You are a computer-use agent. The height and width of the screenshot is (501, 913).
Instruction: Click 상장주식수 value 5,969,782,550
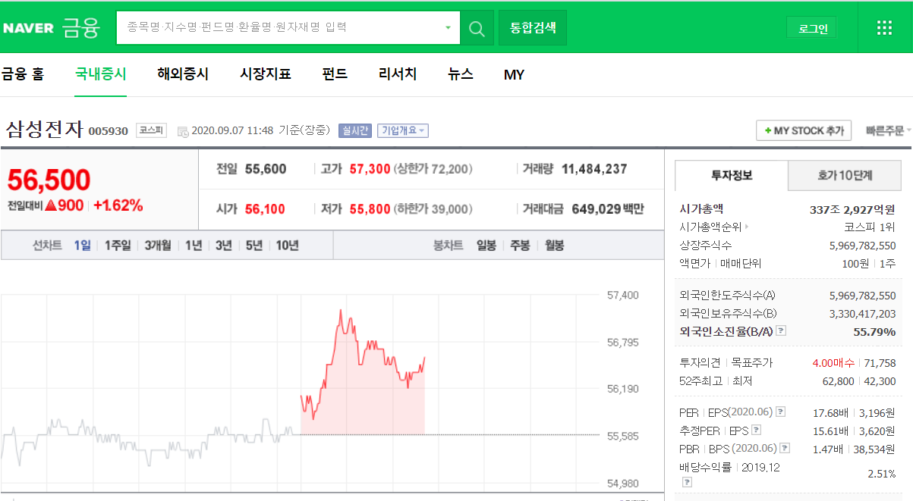[863, 246]
